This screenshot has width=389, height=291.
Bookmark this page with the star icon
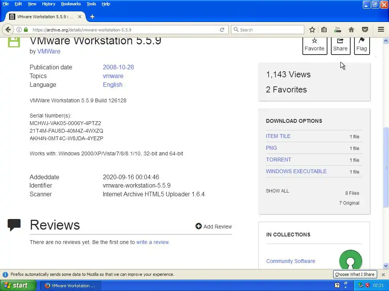[x=312, y=30]
